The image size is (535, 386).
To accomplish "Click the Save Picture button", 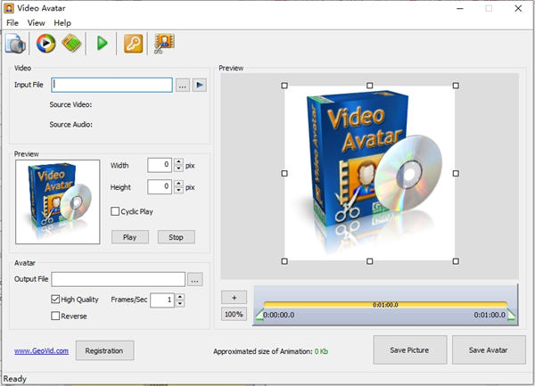I will pyautogui.click(x=410, y=350).
